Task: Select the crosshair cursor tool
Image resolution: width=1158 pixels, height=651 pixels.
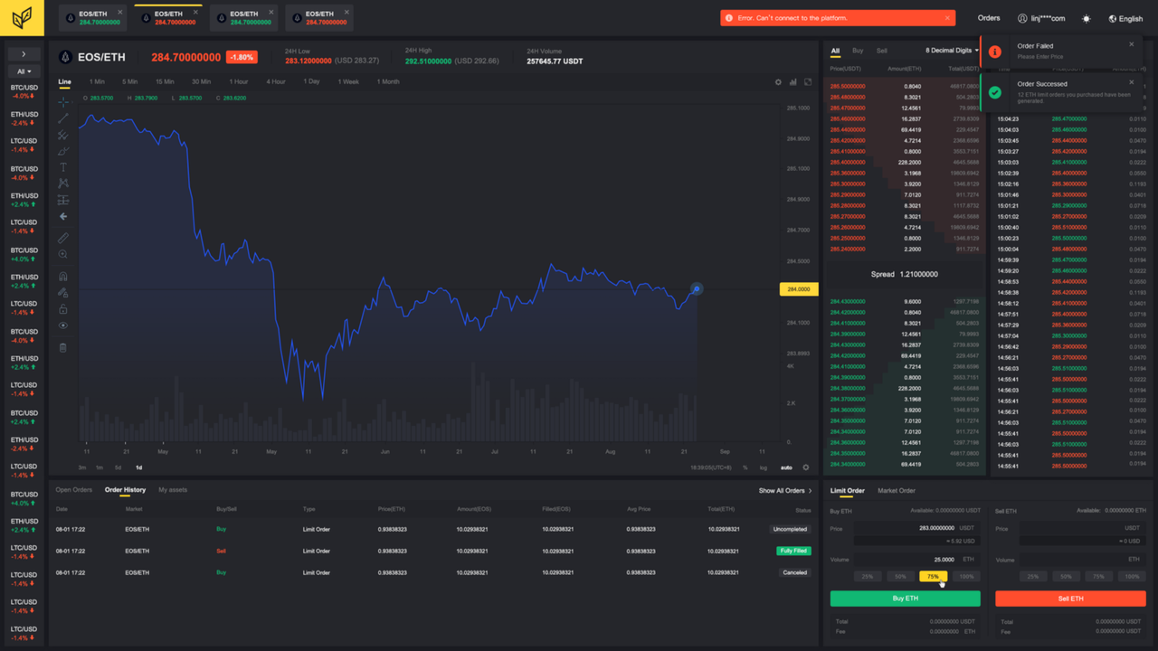Action: pos(63,102)
